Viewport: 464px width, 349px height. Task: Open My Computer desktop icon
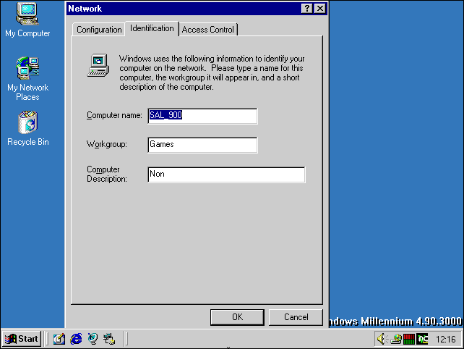(x=27, y=20)
